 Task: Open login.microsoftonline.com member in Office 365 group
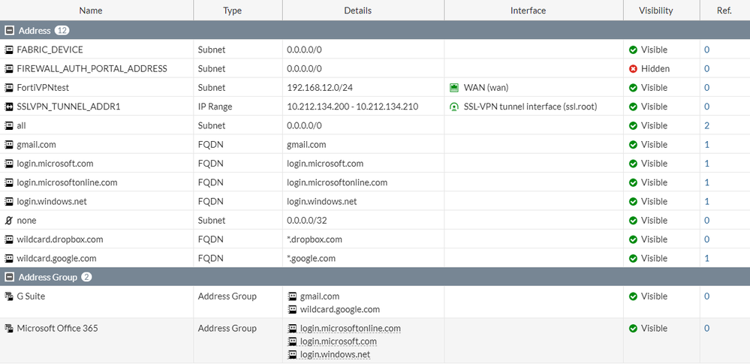click(x=350, y=328)
